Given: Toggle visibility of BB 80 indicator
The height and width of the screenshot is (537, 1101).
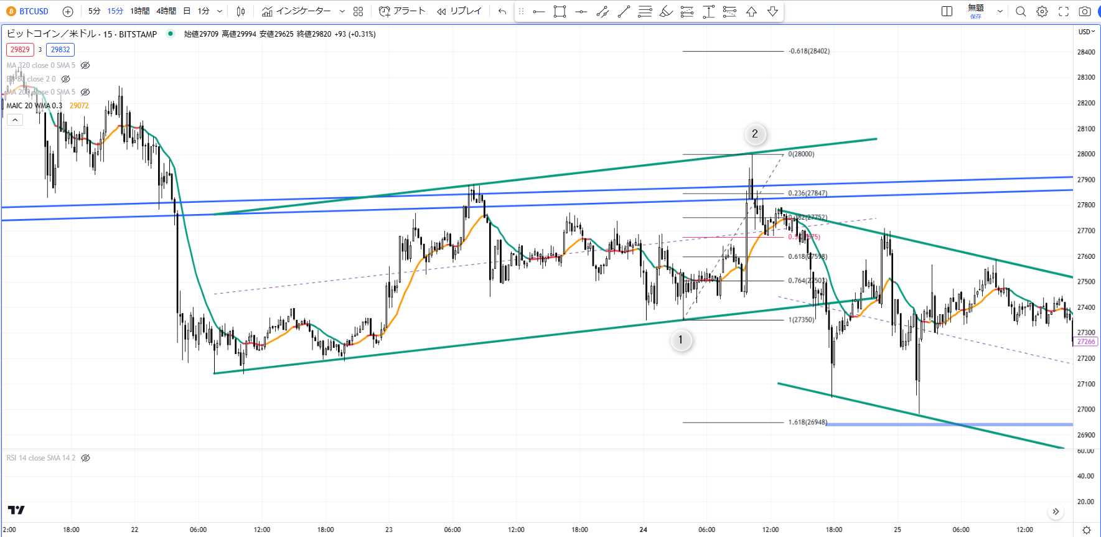Looking at the screenshot, I should click(66, 79).
